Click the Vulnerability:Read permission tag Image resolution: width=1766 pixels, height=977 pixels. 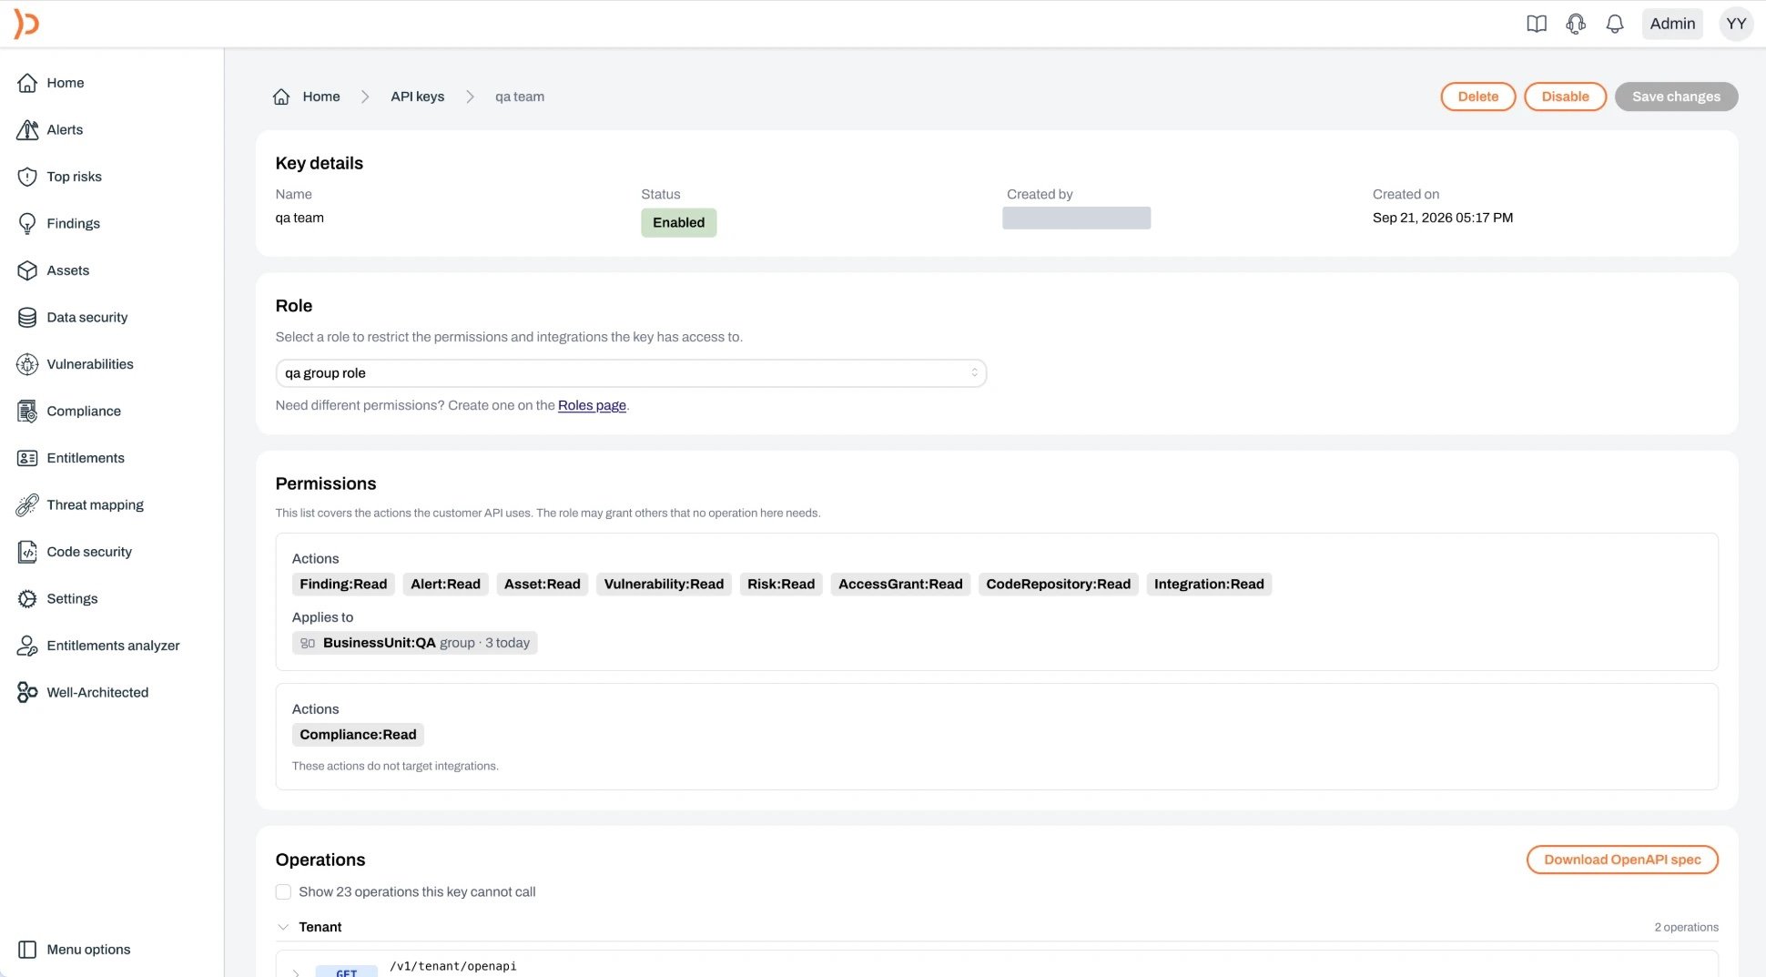(x=664, y=585)
